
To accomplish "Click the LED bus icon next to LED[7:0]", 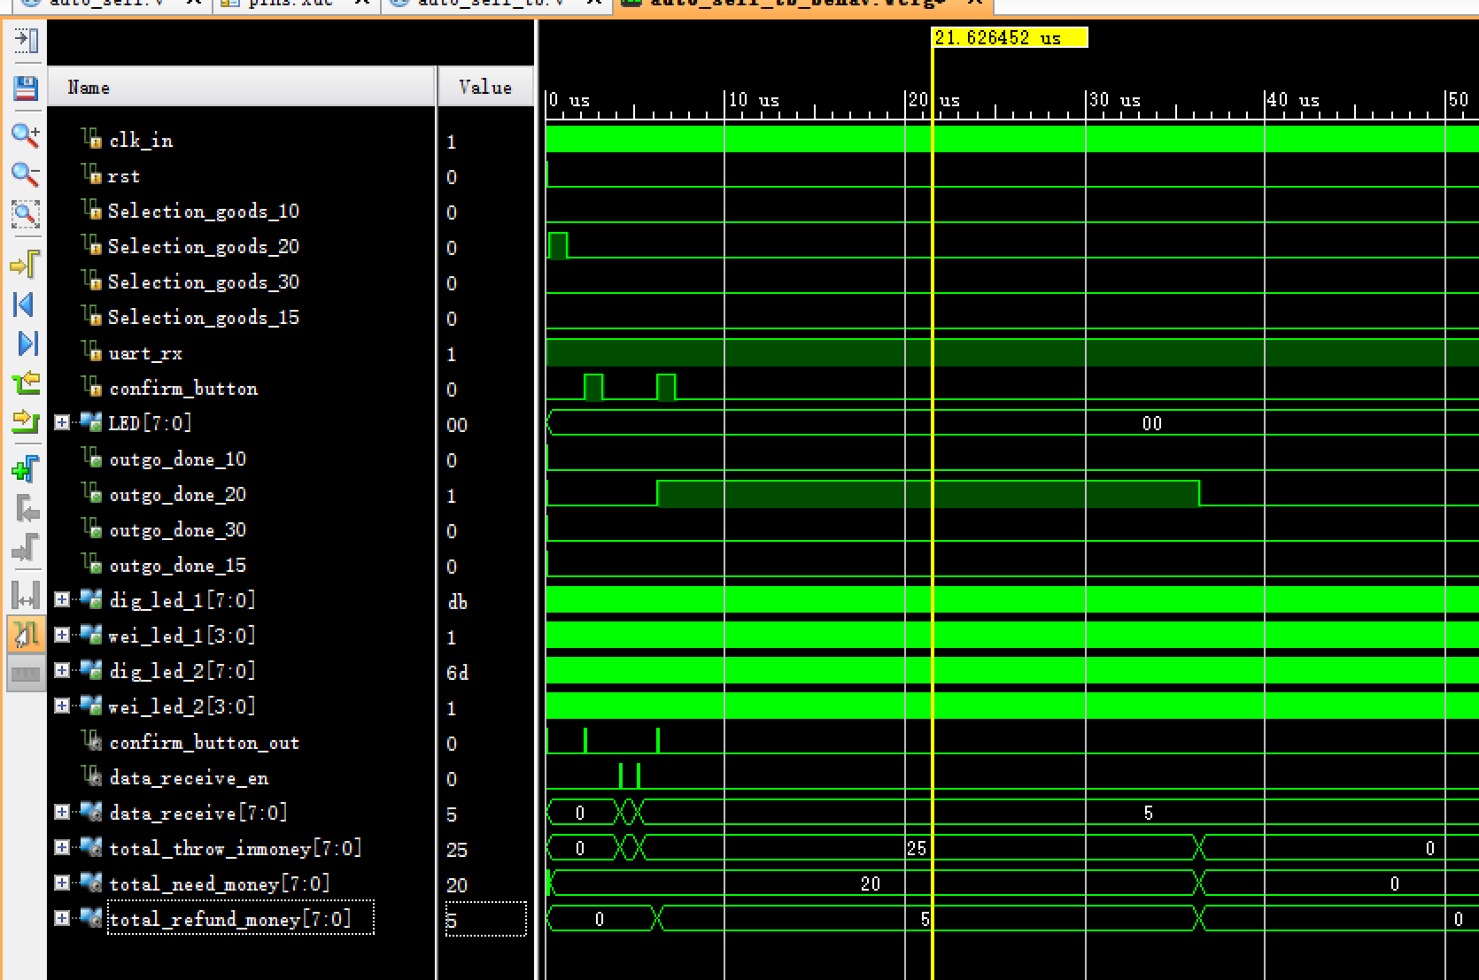I will (91, 422).
